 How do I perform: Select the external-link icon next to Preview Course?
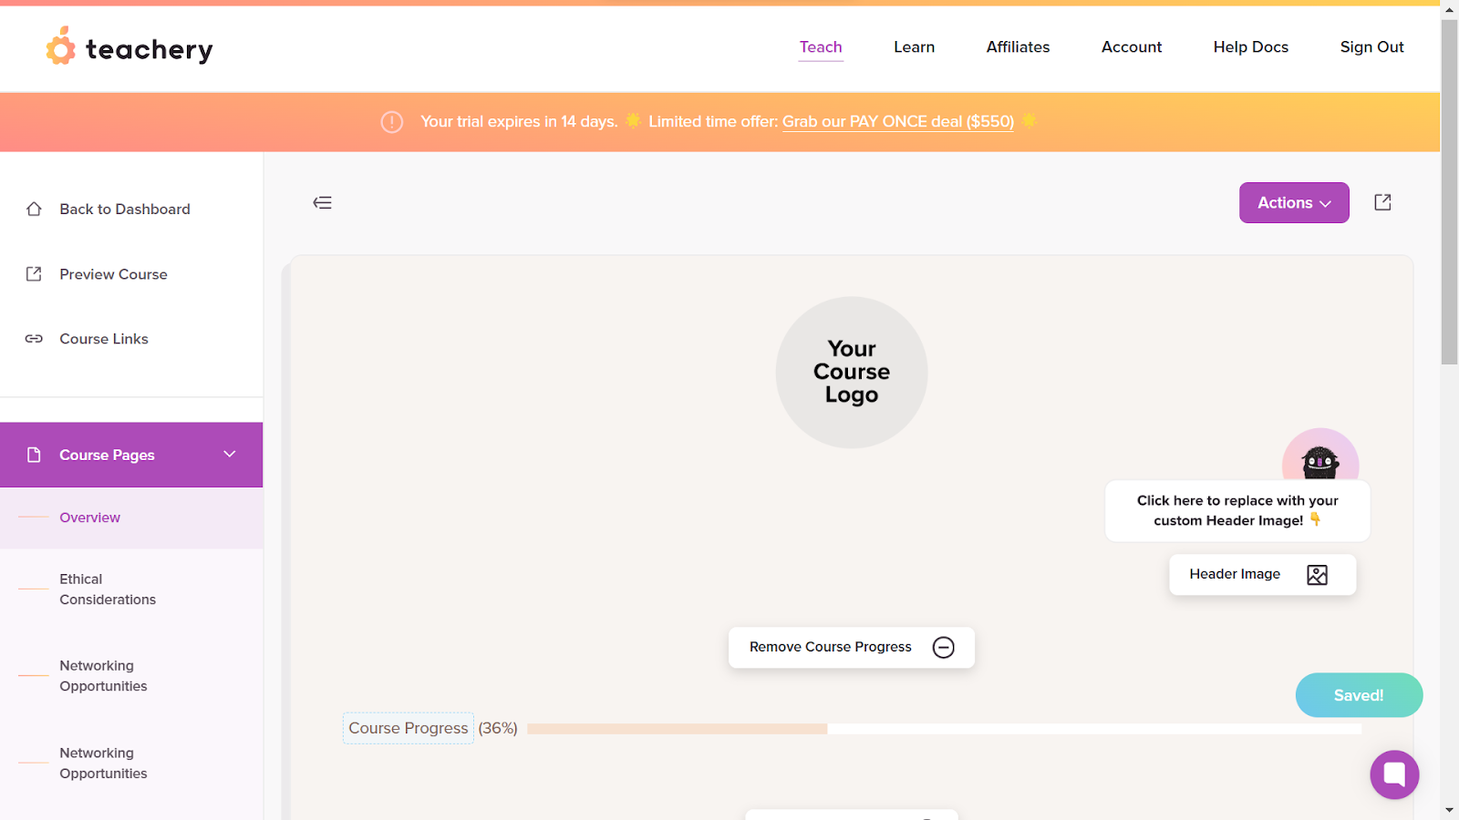click(x=34, y=273)
